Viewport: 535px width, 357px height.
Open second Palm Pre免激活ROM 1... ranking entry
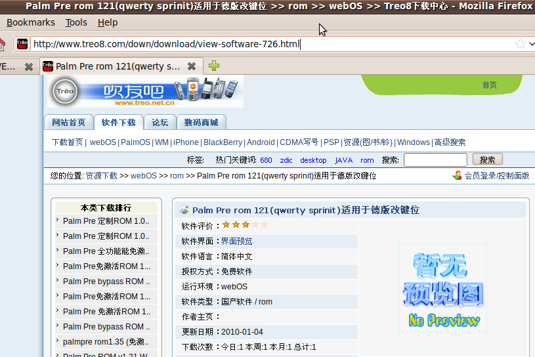106,297
